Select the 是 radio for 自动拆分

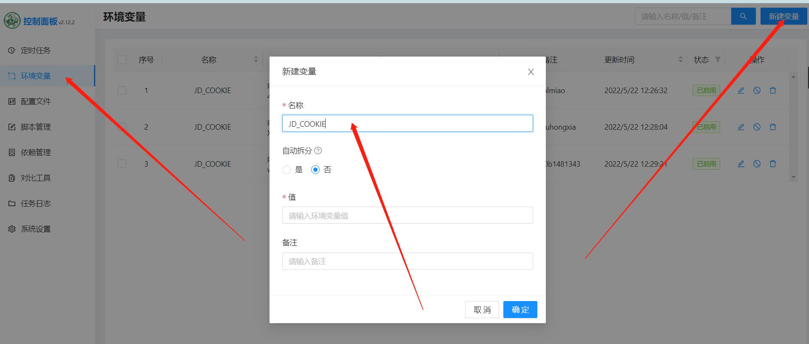287,170
